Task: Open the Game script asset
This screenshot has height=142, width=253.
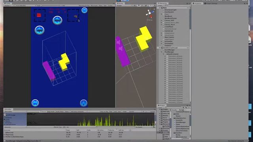Action: 177,124
